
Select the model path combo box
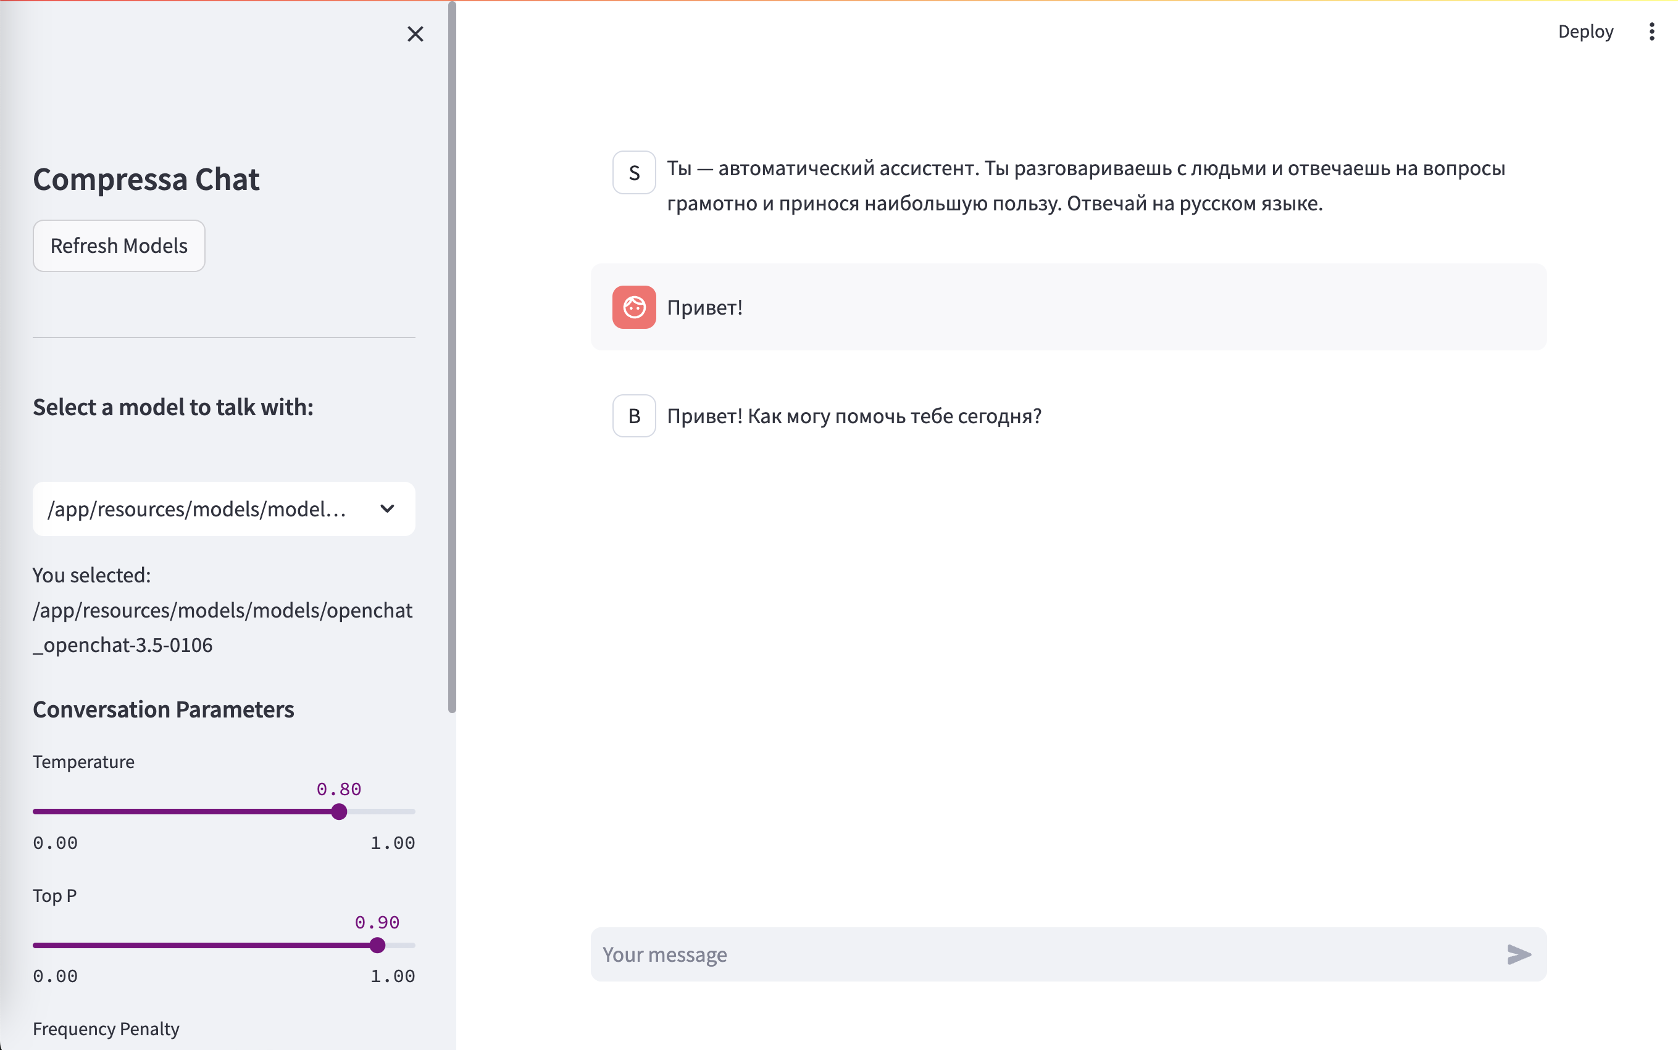tap(223, 508)
